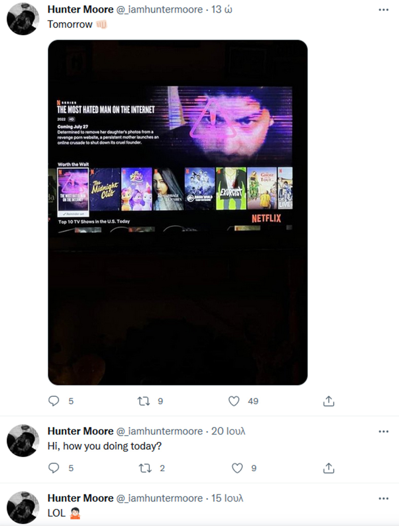Open @_iamhuntermoore handle on LOL tweet
The height and width of the screenshot is (526, 399).
point(160,498)
